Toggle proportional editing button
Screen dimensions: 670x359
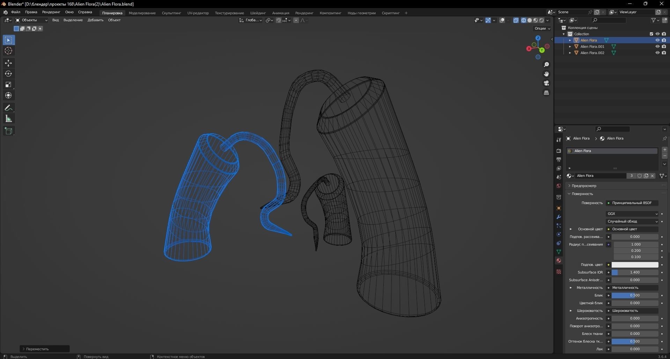point(296,20)
